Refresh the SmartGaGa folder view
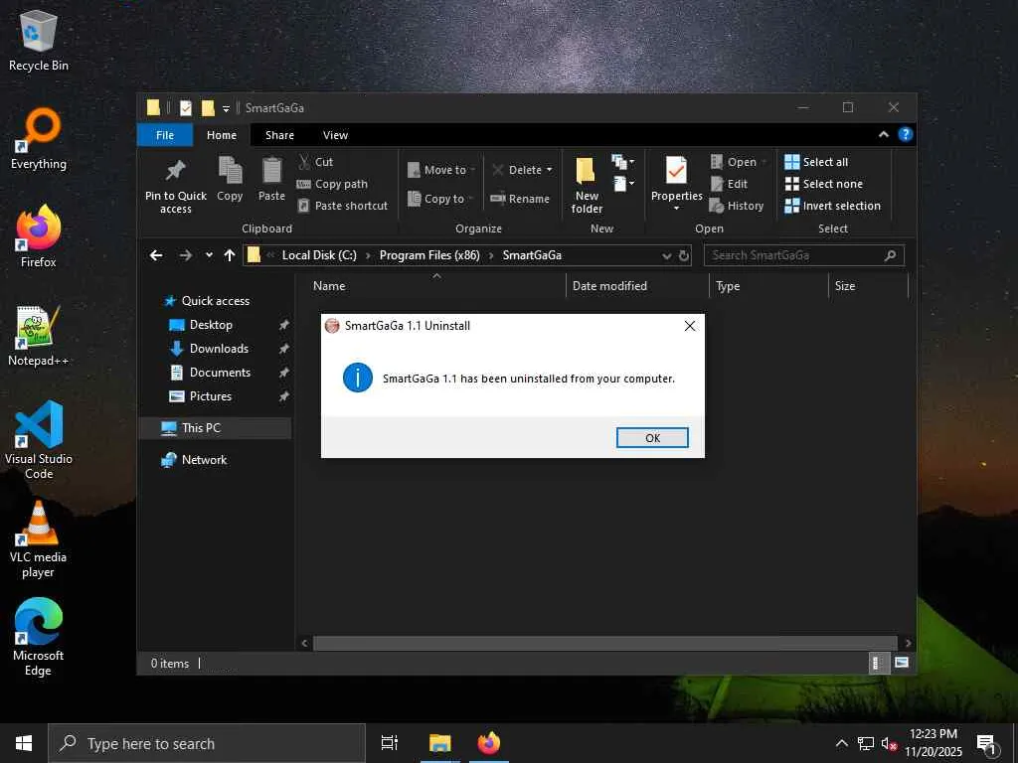This screenshot has height=763, width=1018. pos(684,255)
